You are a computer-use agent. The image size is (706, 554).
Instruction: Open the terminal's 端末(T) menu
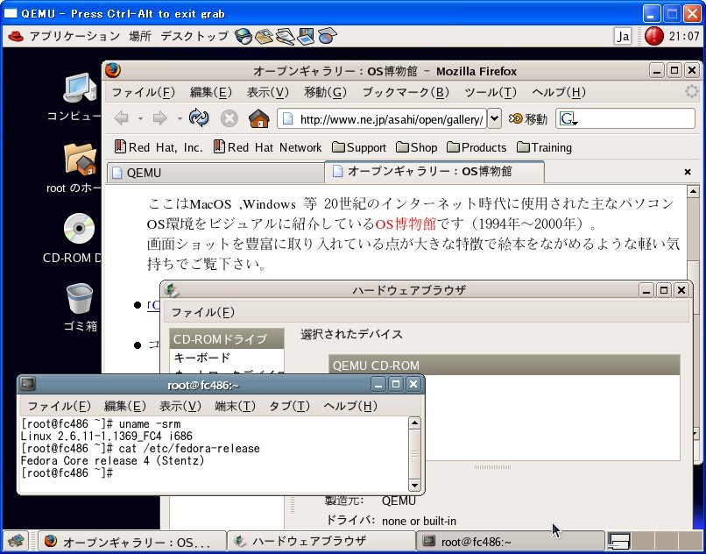[235, 406]
